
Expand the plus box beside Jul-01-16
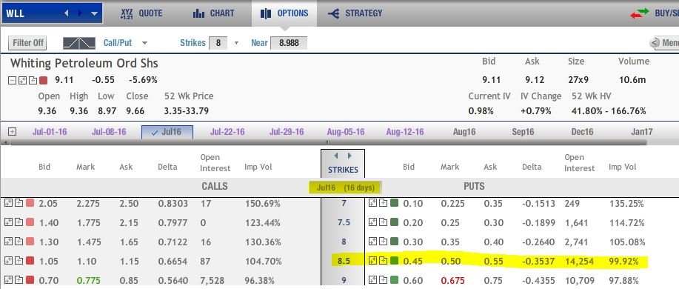12,132
